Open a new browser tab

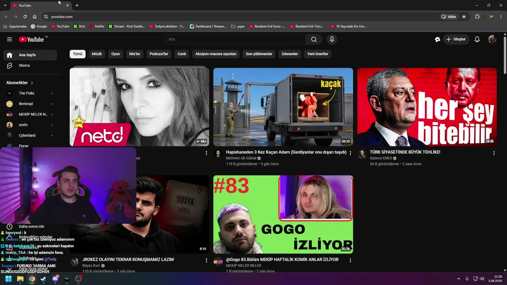click(77, 5)
